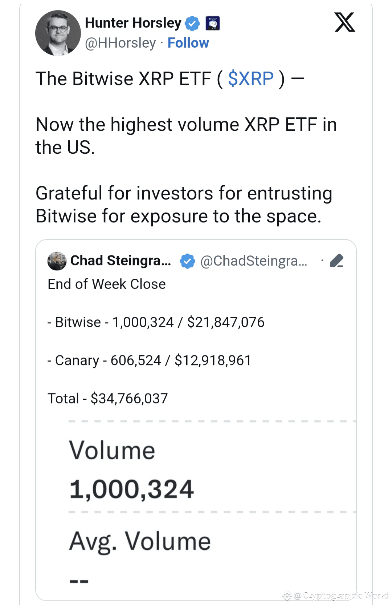Click the 'End of Week Close' text
Screen dimensions: 392x605
(107, 284)
